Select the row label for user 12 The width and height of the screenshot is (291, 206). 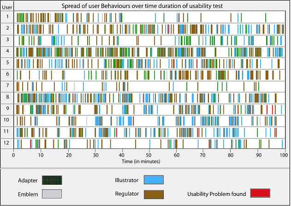[7, 143]
